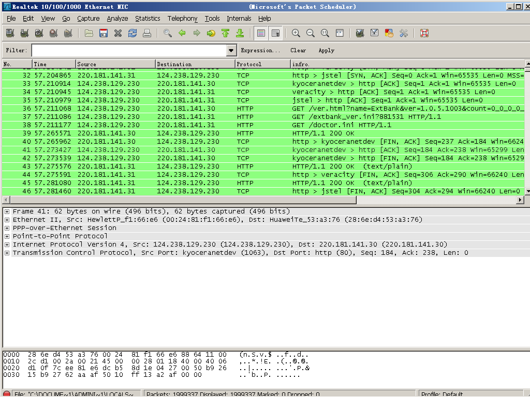530x397 pixels.
Task: Click packet list scroll right arrow
Action: [x=521, y=200]
